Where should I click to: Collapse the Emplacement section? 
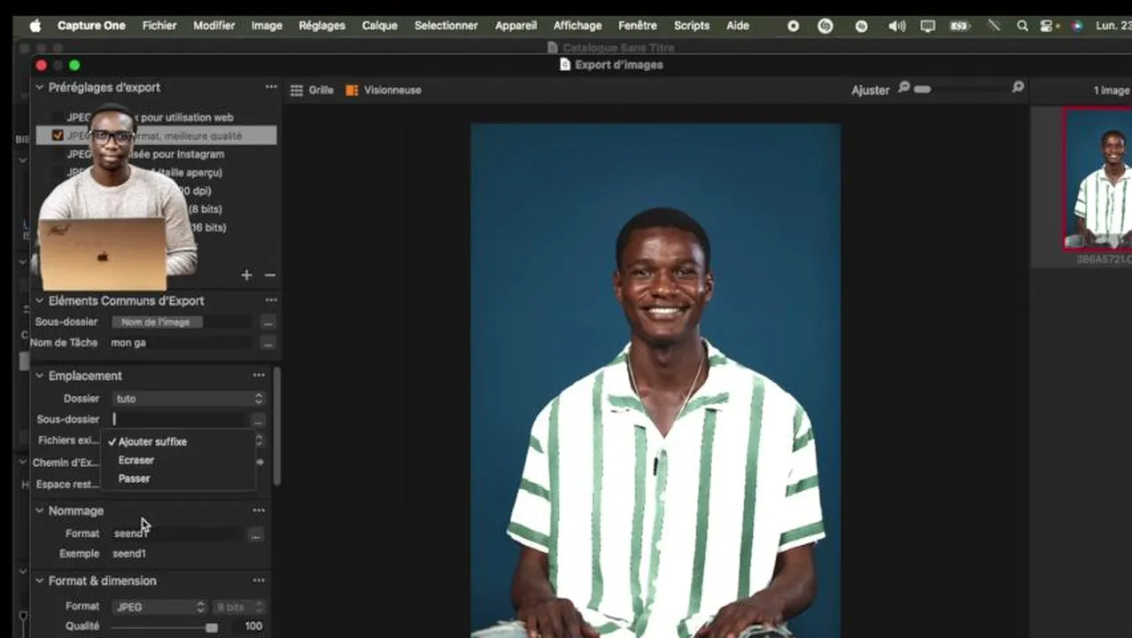[39, 376]
